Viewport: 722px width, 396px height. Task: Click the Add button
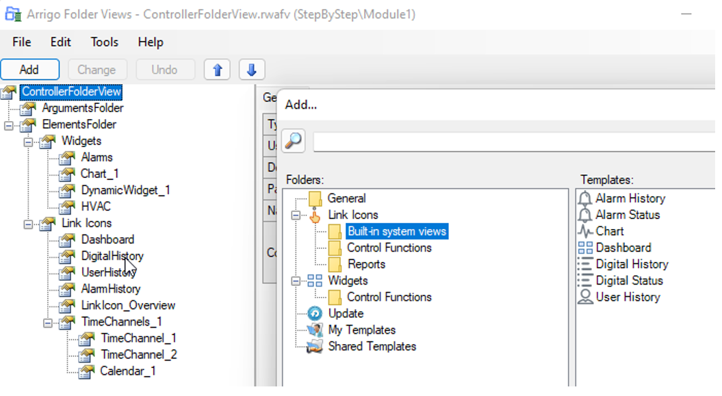[30, 70]
